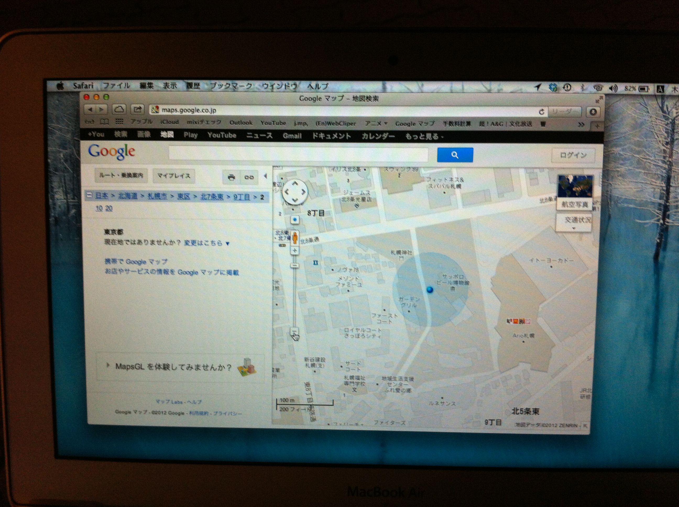The width and height of the screenshot is (679, 507).
Task: Click the my location button on the map
Action: click(295, 219)
